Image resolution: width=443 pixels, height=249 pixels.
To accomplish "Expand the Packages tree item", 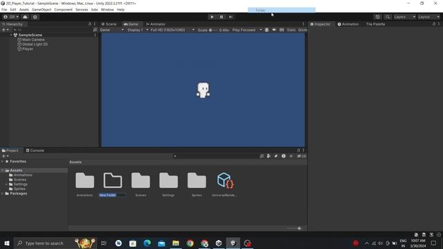I will point(2,194).
